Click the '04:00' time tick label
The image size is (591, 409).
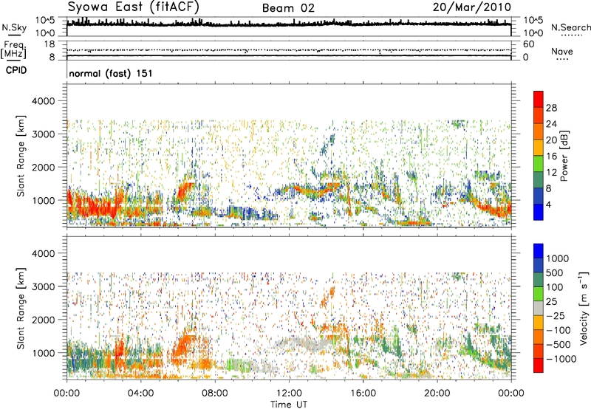[140, 393]
